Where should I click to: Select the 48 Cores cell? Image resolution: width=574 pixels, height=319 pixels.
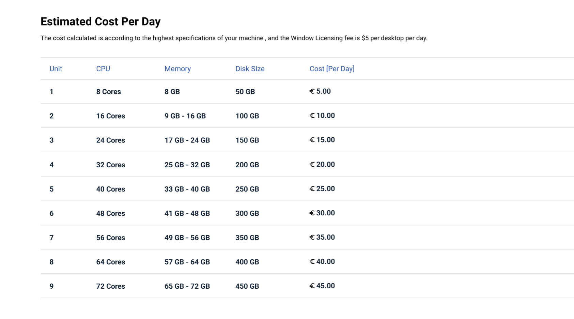(x=111, y=213)
